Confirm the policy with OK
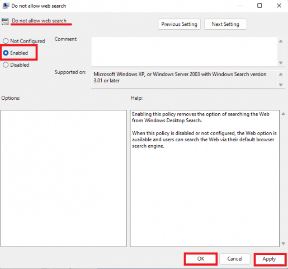Screen dimensions: 288x269 (201, 259)
